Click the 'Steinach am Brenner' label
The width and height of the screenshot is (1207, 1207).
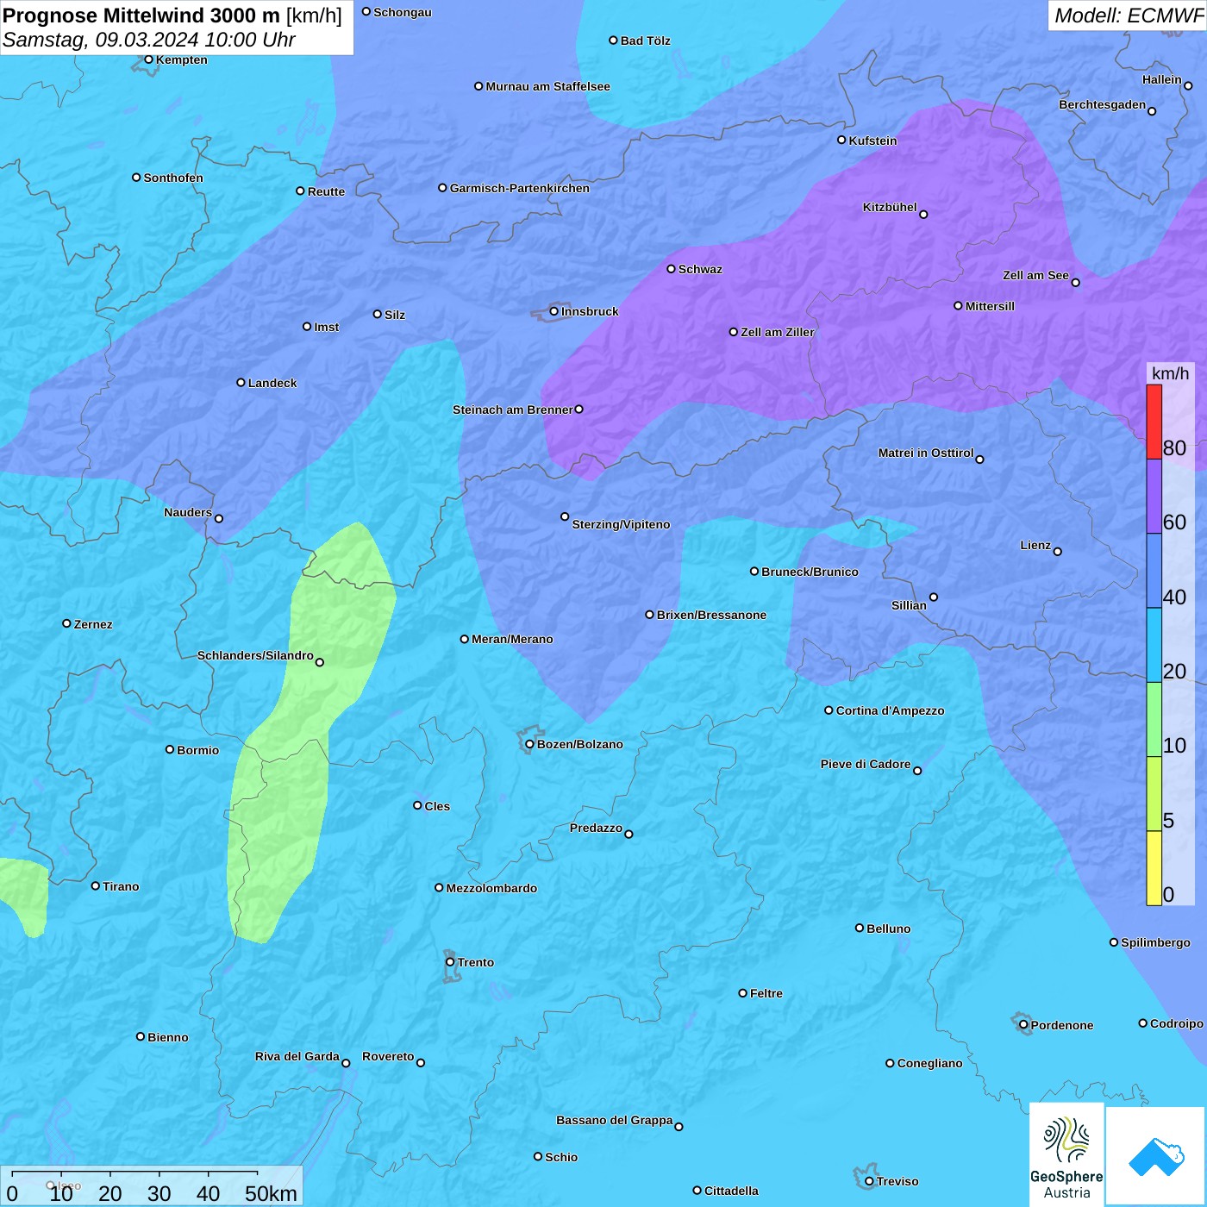[512, 410]
